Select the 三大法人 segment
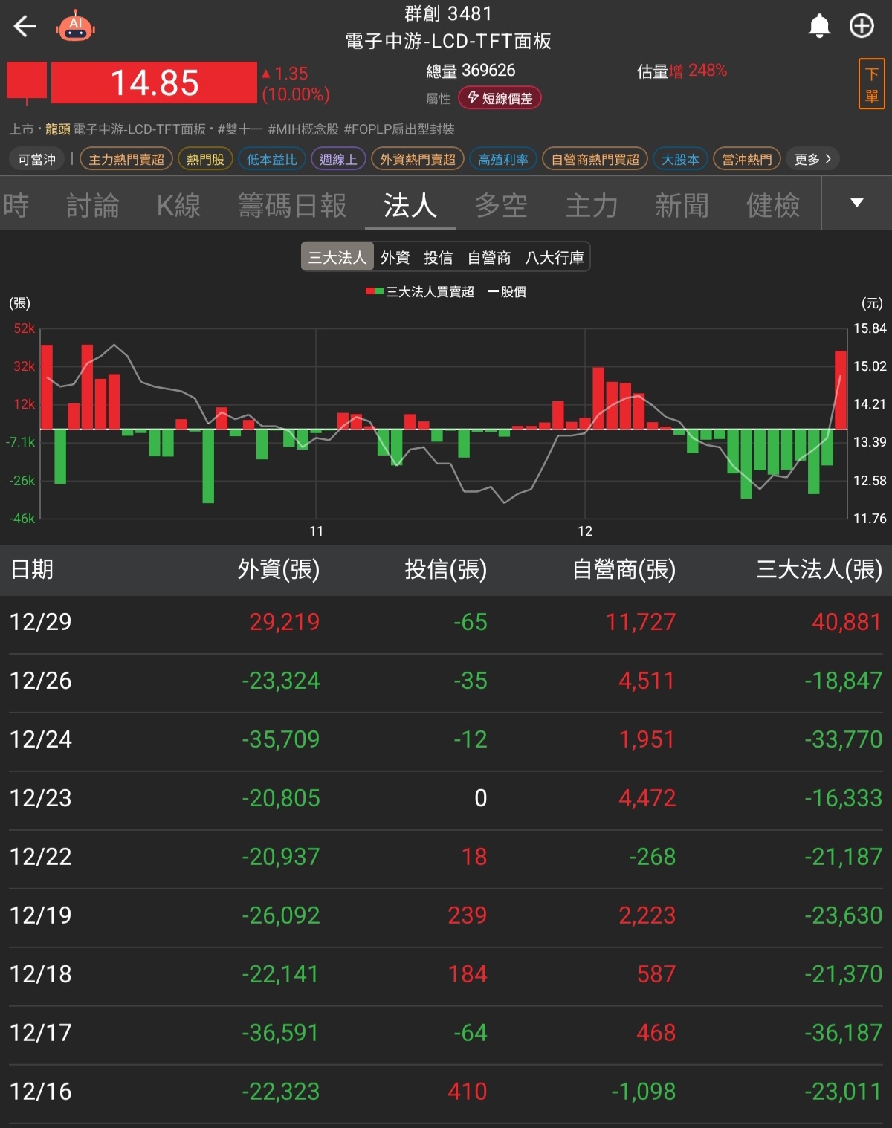892x1128 pixels. coord(337,257)
